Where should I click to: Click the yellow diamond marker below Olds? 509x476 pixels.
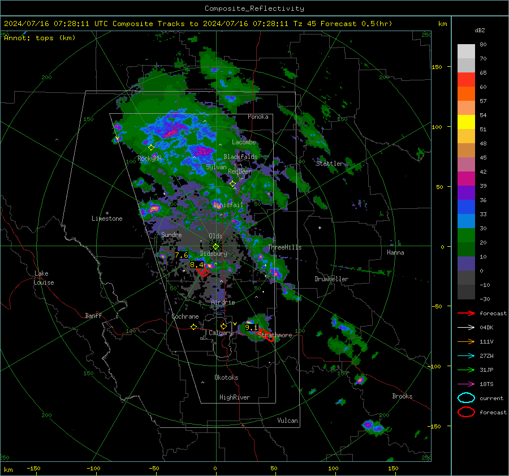(x=215, y=247)
